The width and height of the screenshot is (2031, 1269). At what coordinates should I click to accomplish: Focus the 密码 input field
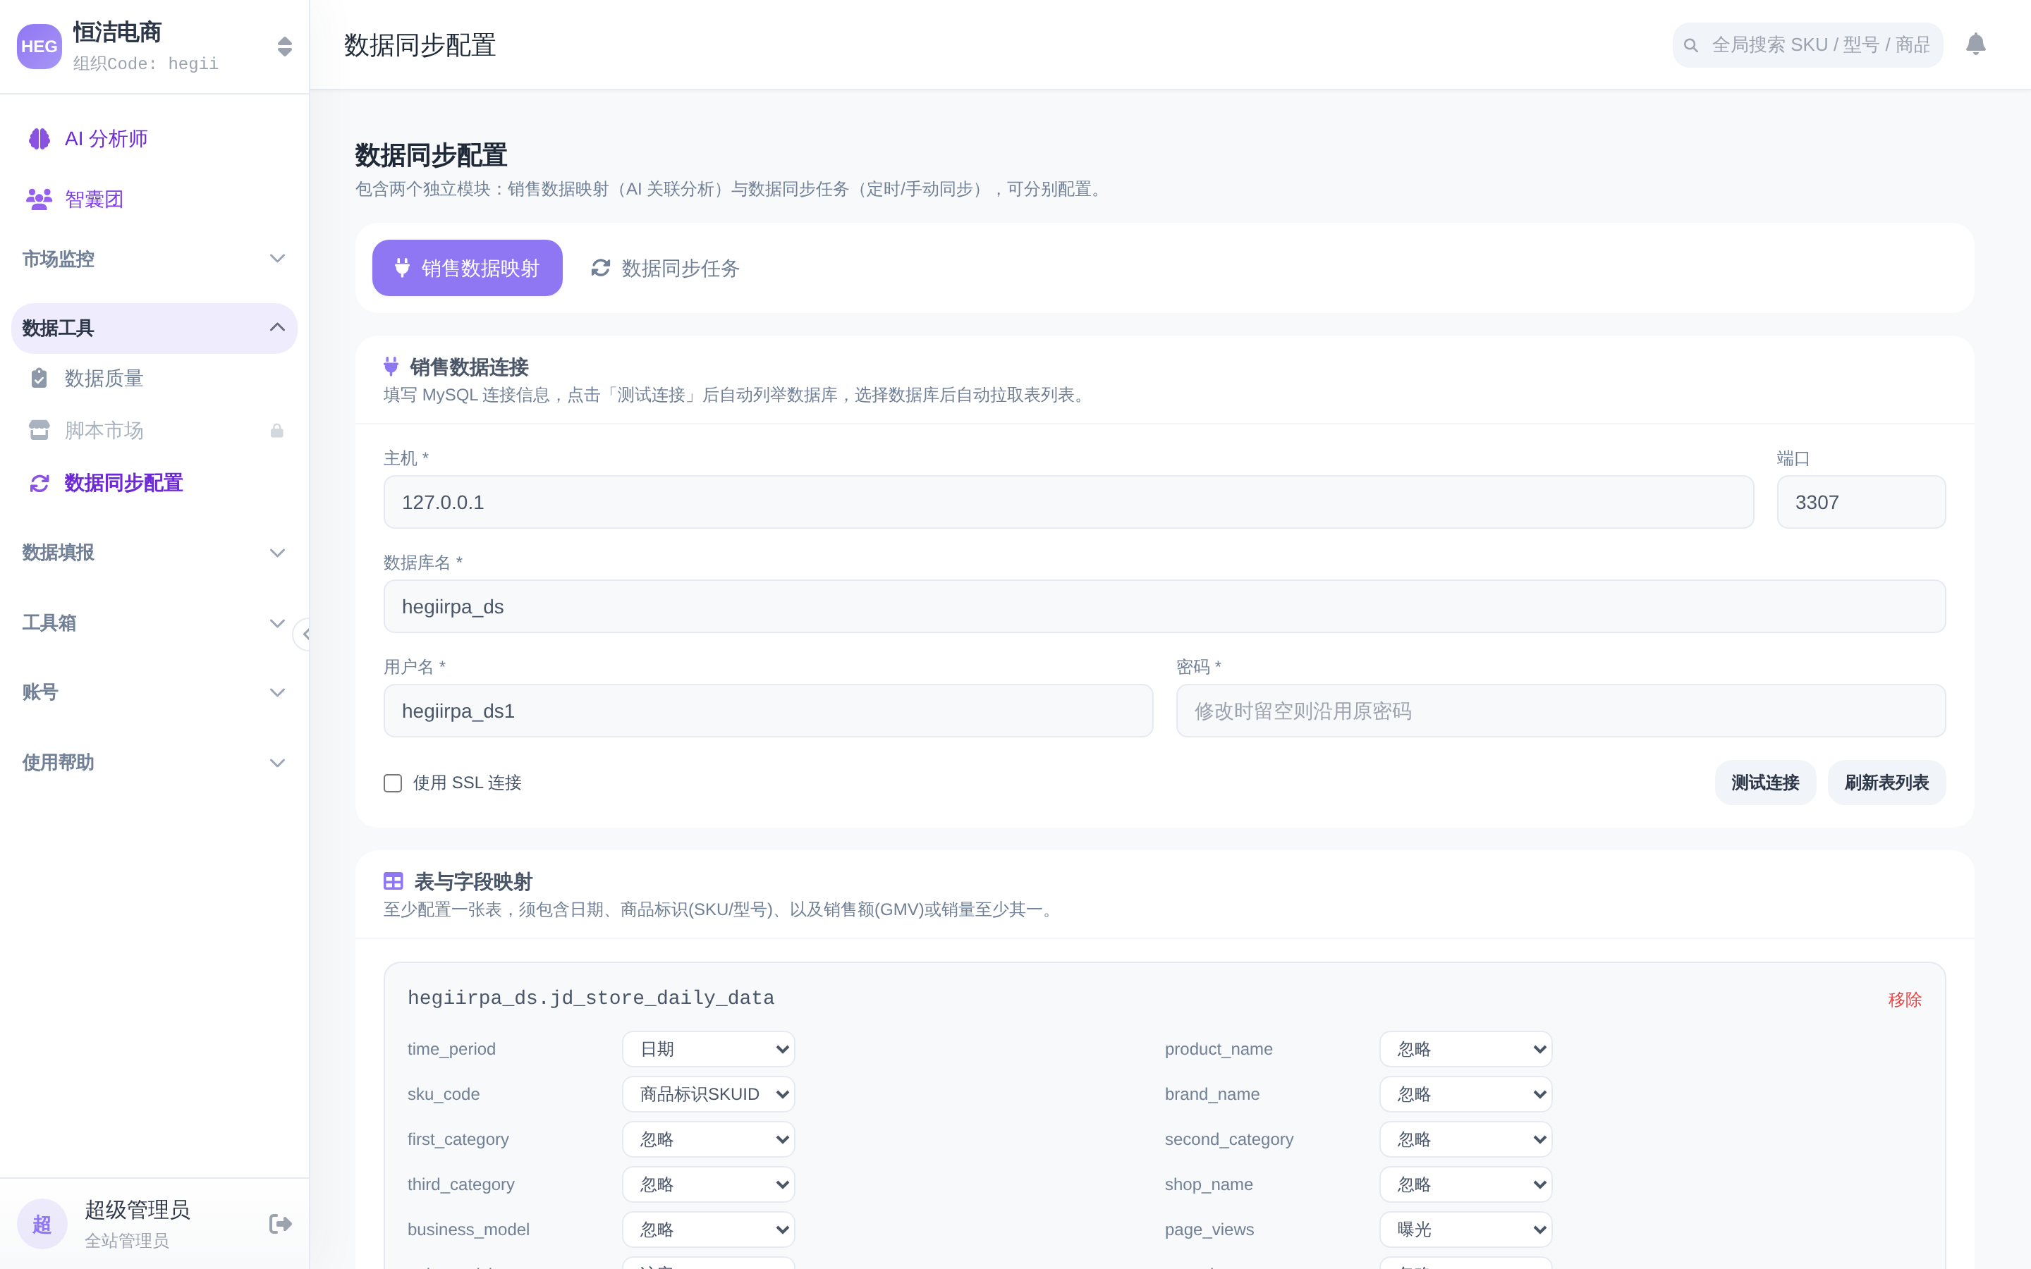(x=1560, y=711)
